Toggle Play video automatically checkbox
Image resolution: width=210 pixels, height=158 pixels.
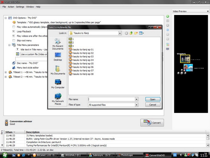pos(14,27)
